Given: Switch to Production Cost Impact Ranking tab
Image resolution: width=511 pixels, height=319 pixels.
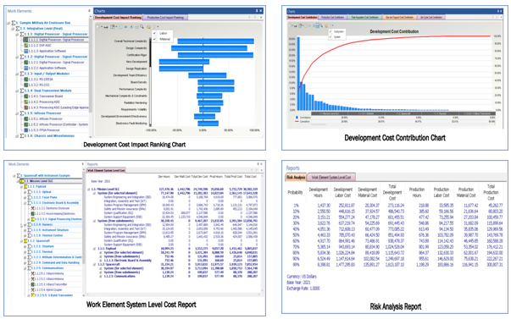Looking at the screenshot, I should pyautogui.click(x=165, y=17).
